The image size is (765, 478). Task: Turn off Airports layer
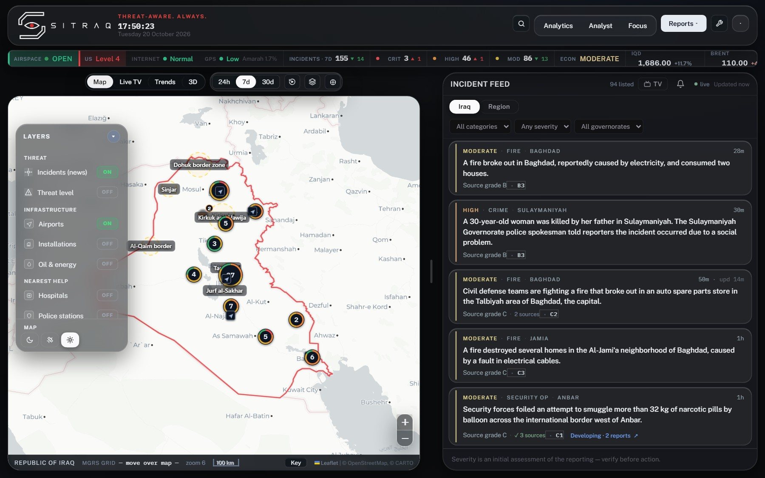[107, 223]
